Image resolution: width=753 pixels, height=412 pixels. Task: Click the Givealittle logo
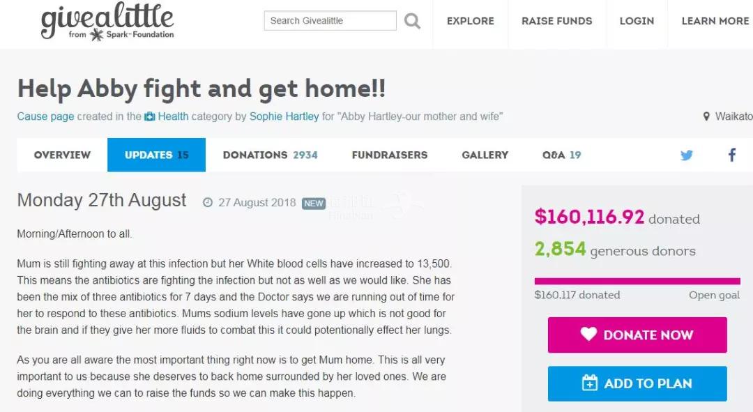click(107, 24)
